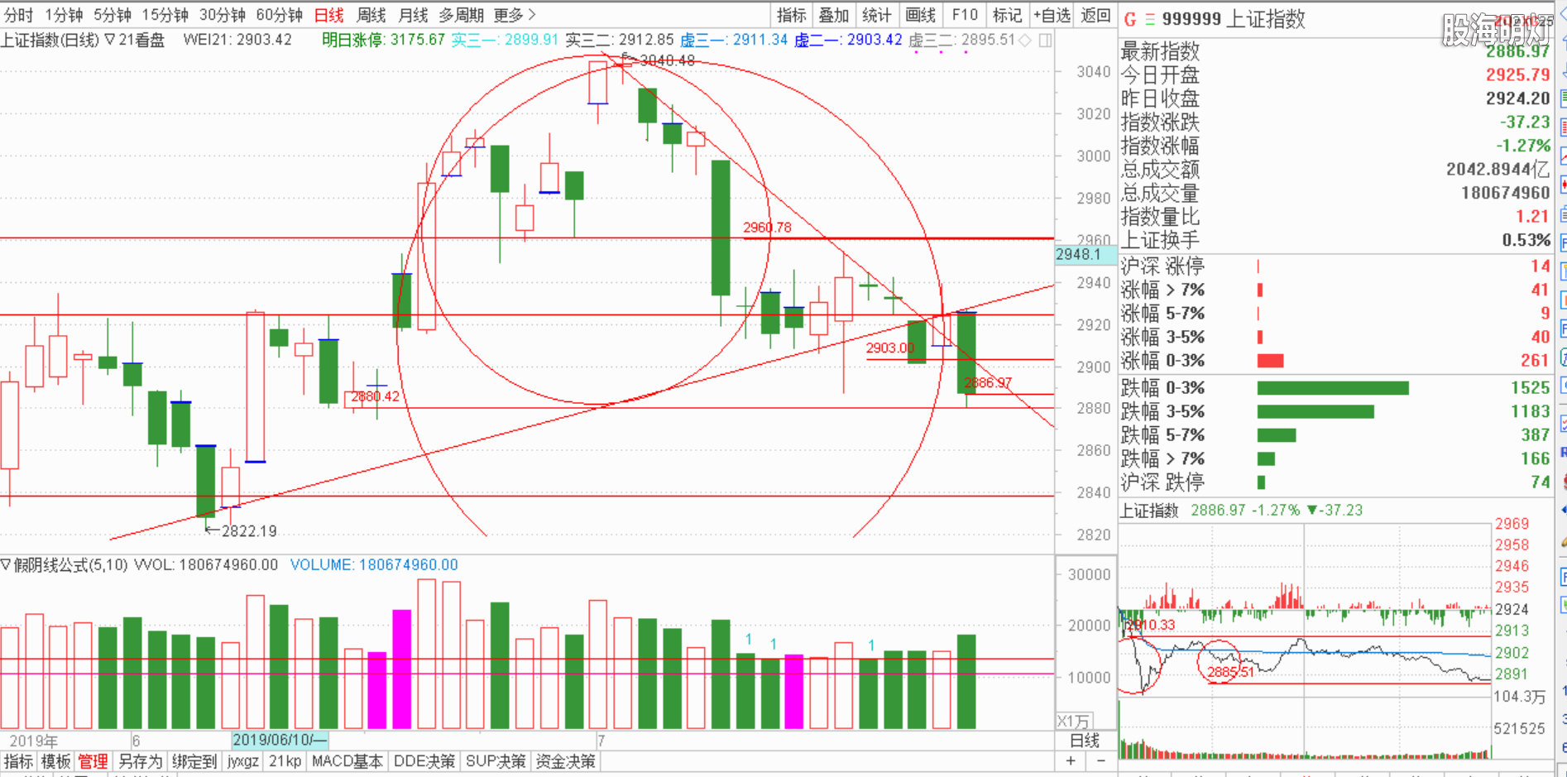Toggle the 叠加 overlay option

click(833, 15)
